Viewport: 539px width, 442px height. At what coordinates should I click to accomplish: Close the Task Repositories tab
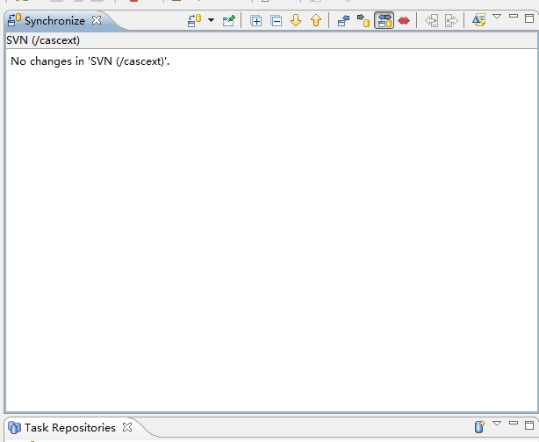pyautogui.click(x=127, y=427)
